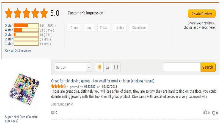Image resolution: width=220 pixels, height=123 pixels.
Task: Click the Search button
Action: 208,67
